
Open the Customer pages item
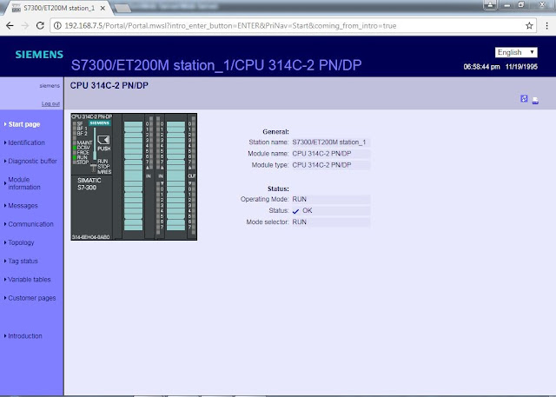(32, 298)
